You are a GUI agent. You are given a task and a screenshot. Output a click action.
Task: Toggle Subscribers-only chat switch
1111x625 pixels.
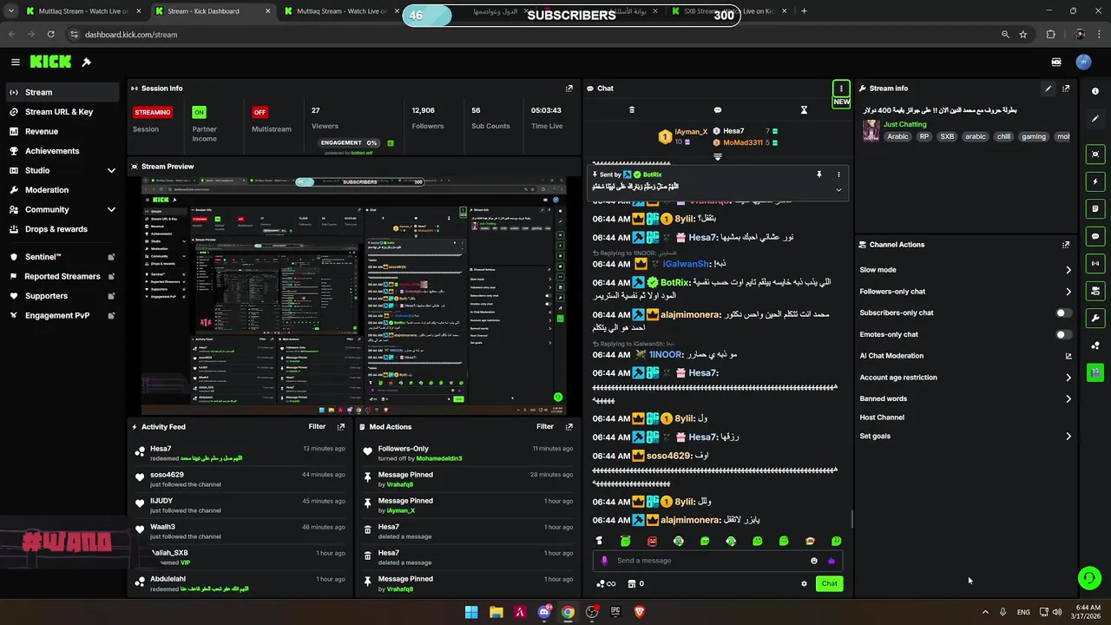[1063, 312]
